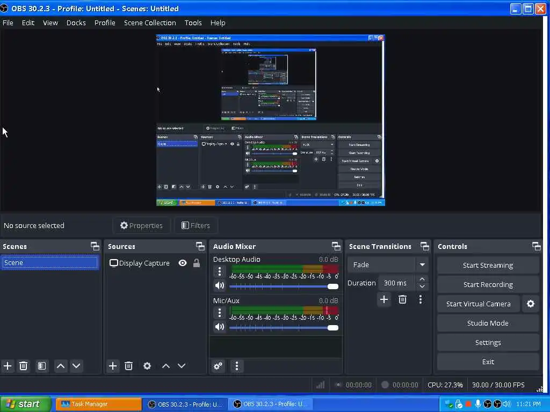
Task: Float the Scenes dock
Action: [95, 246]
